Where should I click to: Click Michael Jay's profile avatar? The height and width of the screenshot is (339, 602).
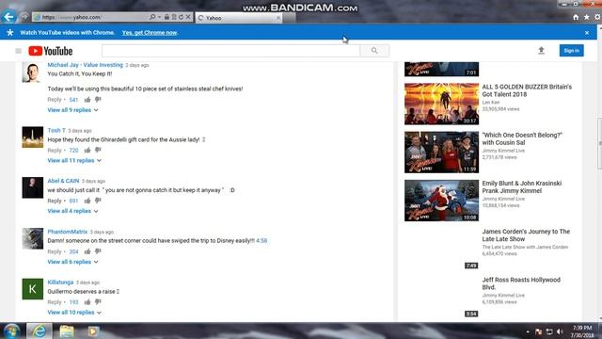(x=33, y=72)
